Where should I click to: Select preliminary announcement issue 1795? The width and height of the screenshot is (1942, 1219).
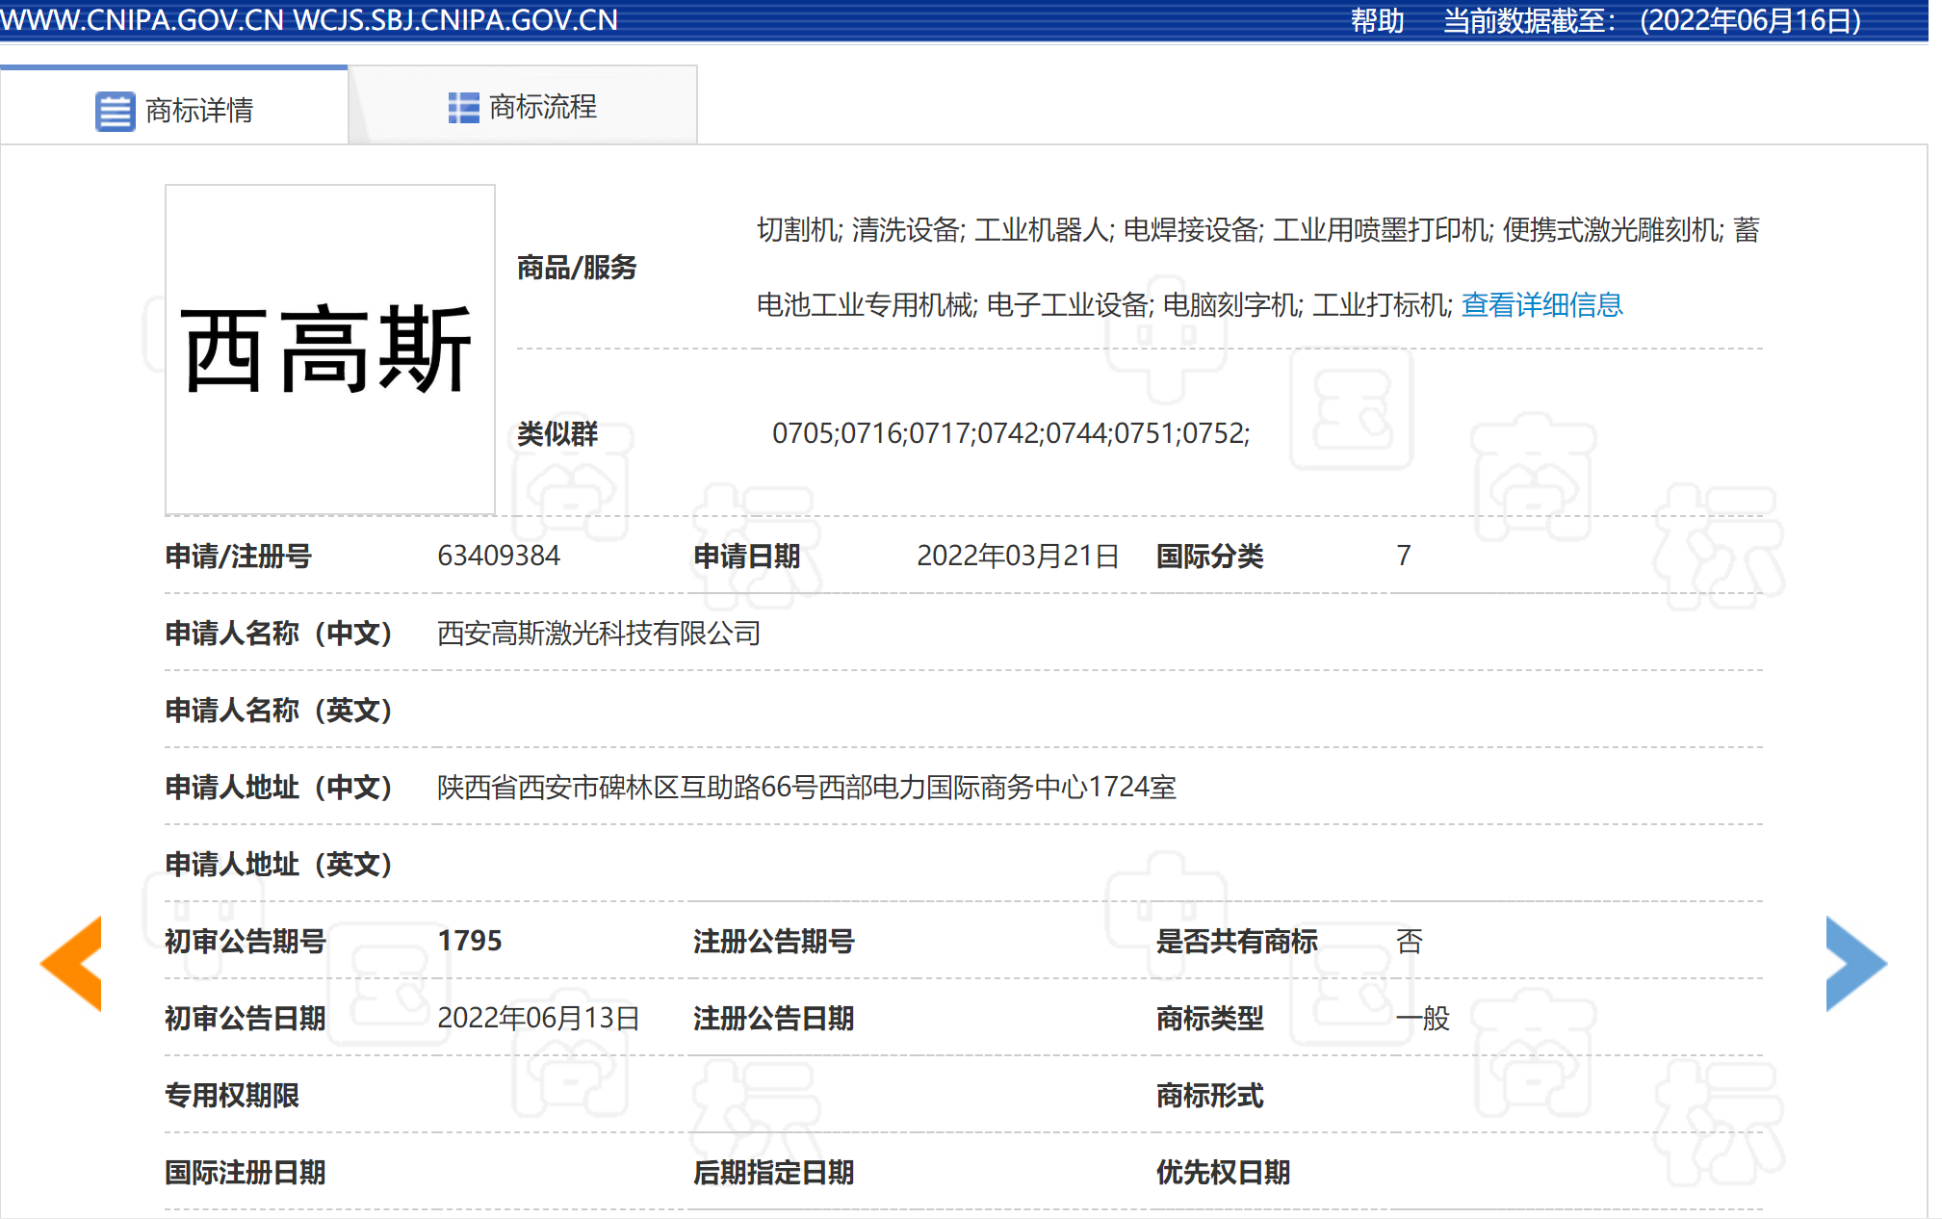pyautogui.click(x=470, y=941)
